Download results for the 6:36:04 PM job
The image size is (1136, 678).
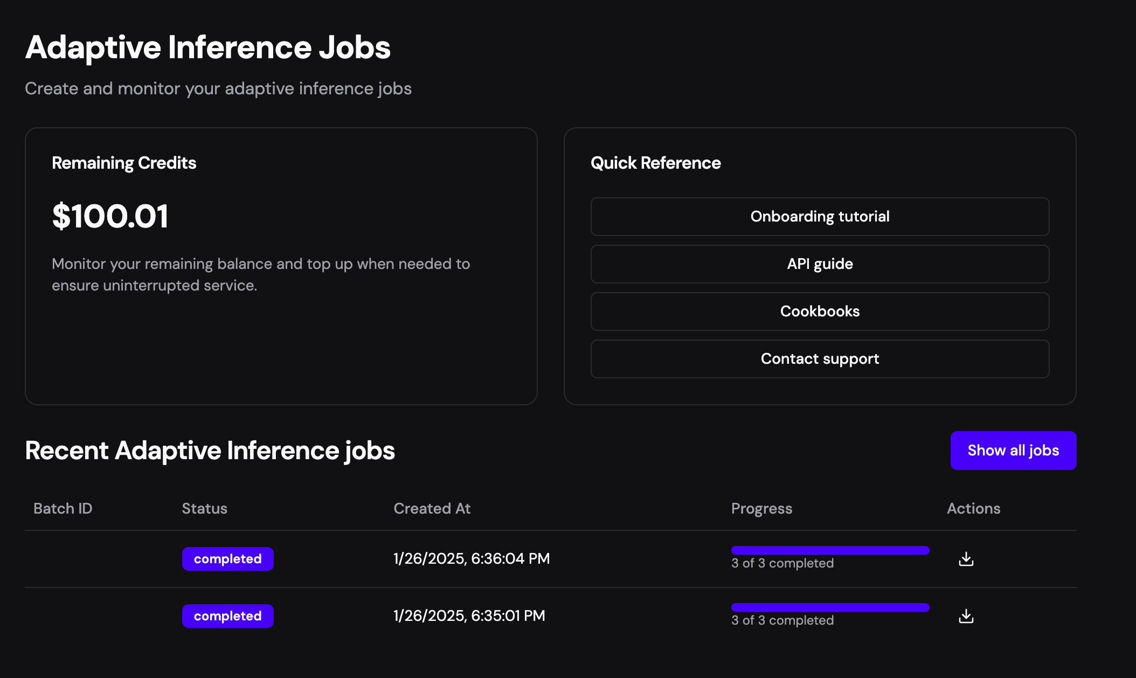coord(966,559)
